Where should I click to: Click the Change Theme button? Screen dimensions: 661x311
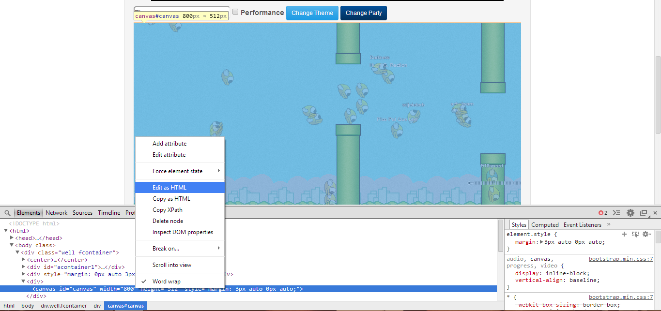(x=312, y=13)
